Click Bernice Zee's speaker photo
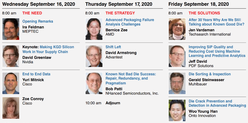 pyautogui.click(x=94, y=29)
